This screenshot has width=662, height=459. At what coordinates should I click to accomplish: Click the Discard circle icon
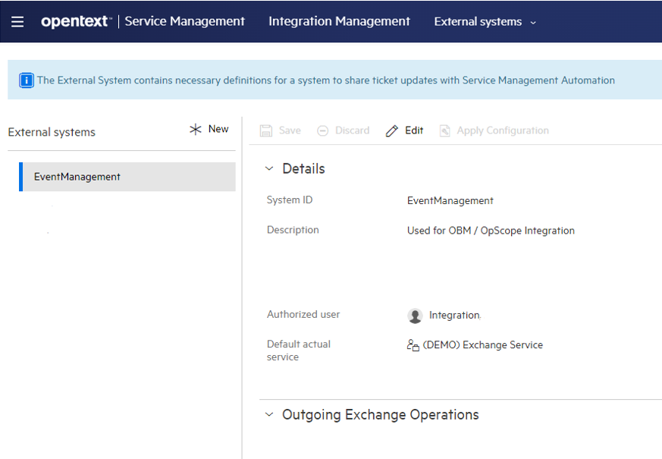point(323,130)
